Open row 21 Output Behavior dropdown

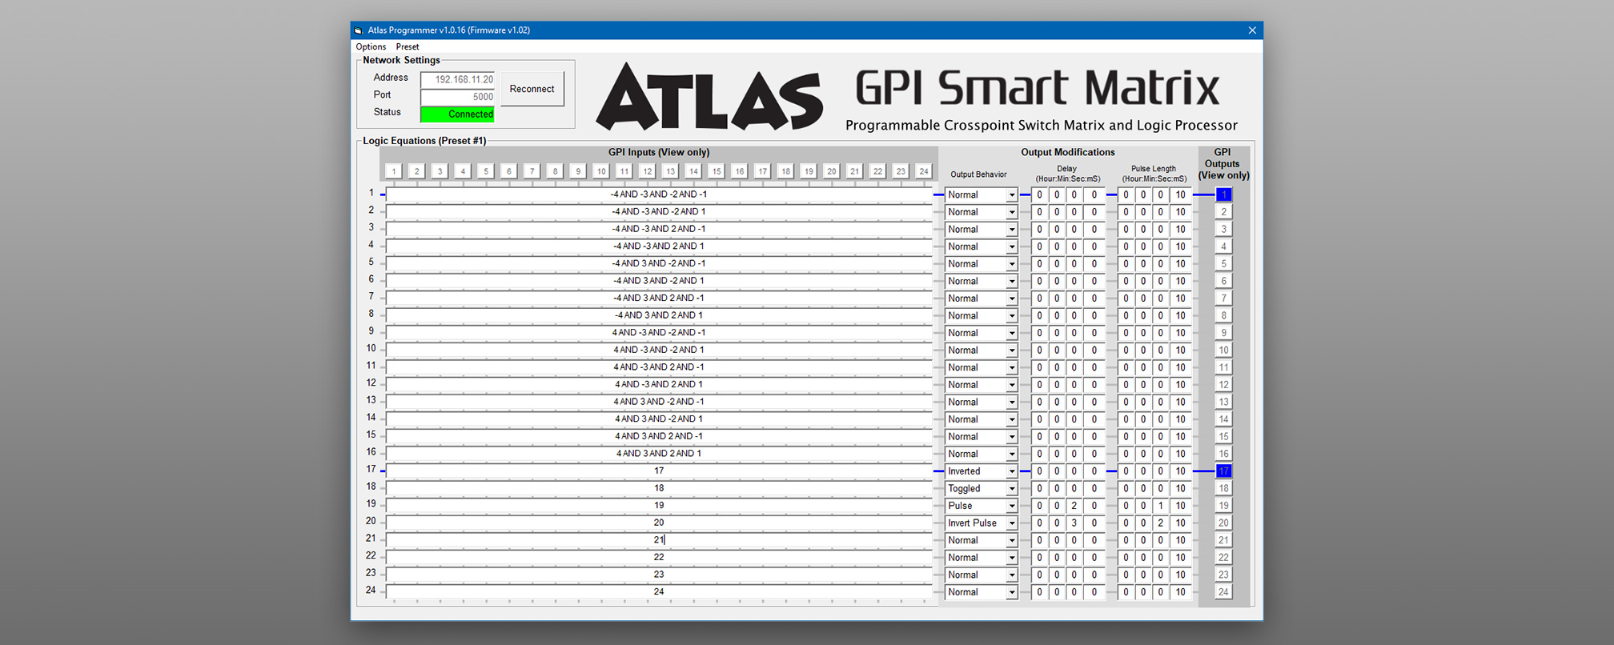pyautogui.click(x=981, y=540)
